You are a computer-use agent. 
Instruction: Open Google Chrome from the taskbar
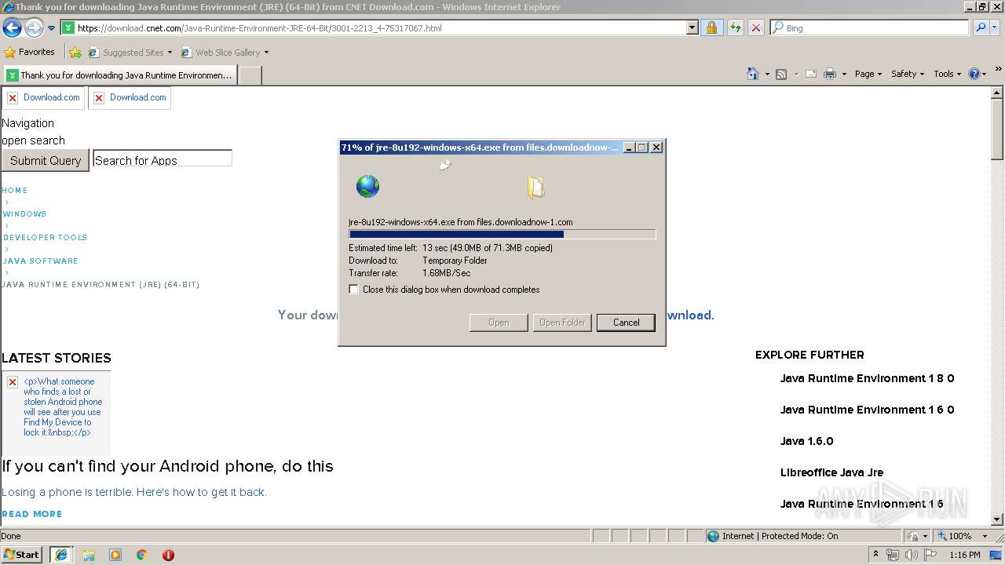142,555
